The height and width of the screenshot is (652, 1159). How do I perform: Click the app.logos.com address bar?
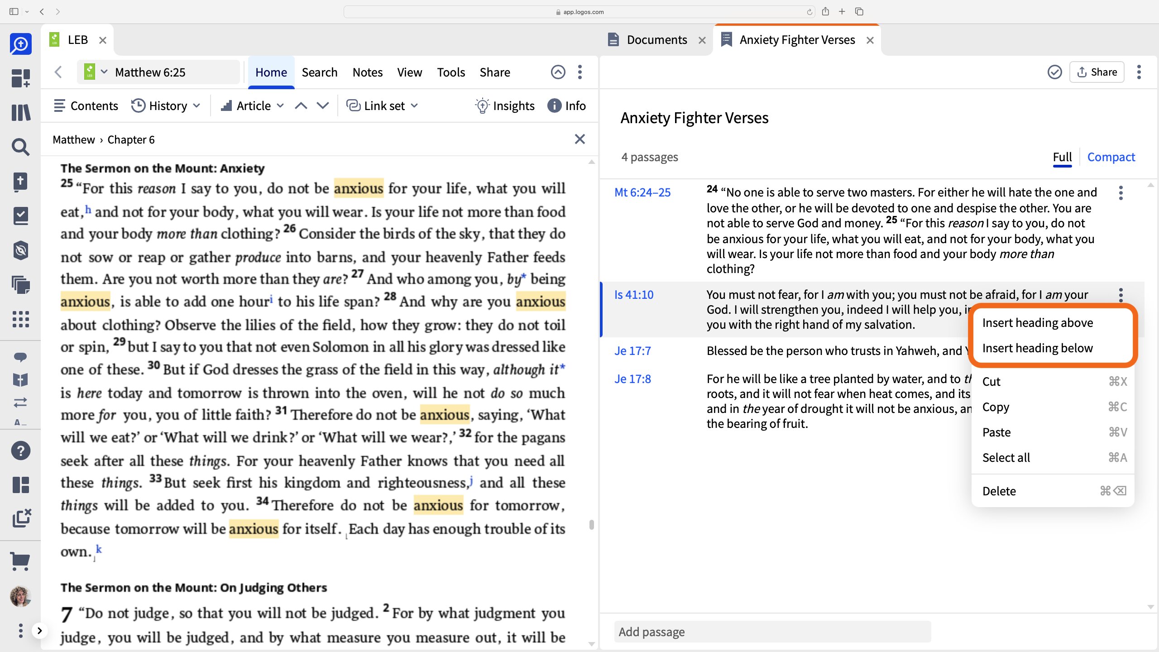tap(579, 12)
